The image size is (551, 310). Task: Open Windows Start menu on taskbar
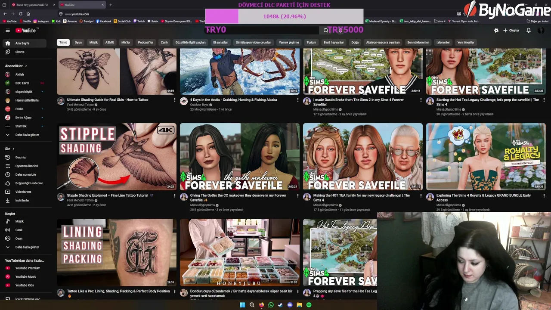point(242,305)
